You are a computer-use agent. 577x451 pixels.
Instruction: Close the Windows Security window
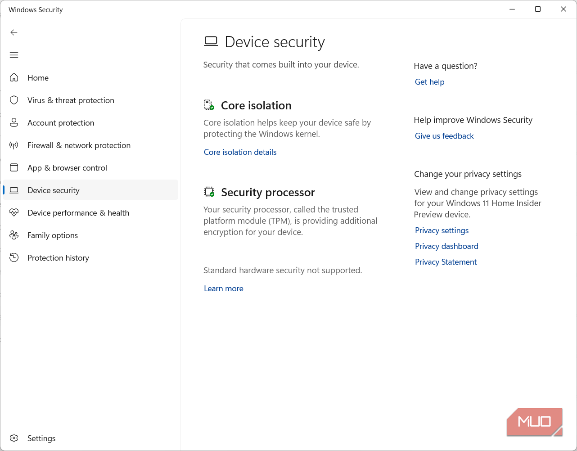[563, 9]
